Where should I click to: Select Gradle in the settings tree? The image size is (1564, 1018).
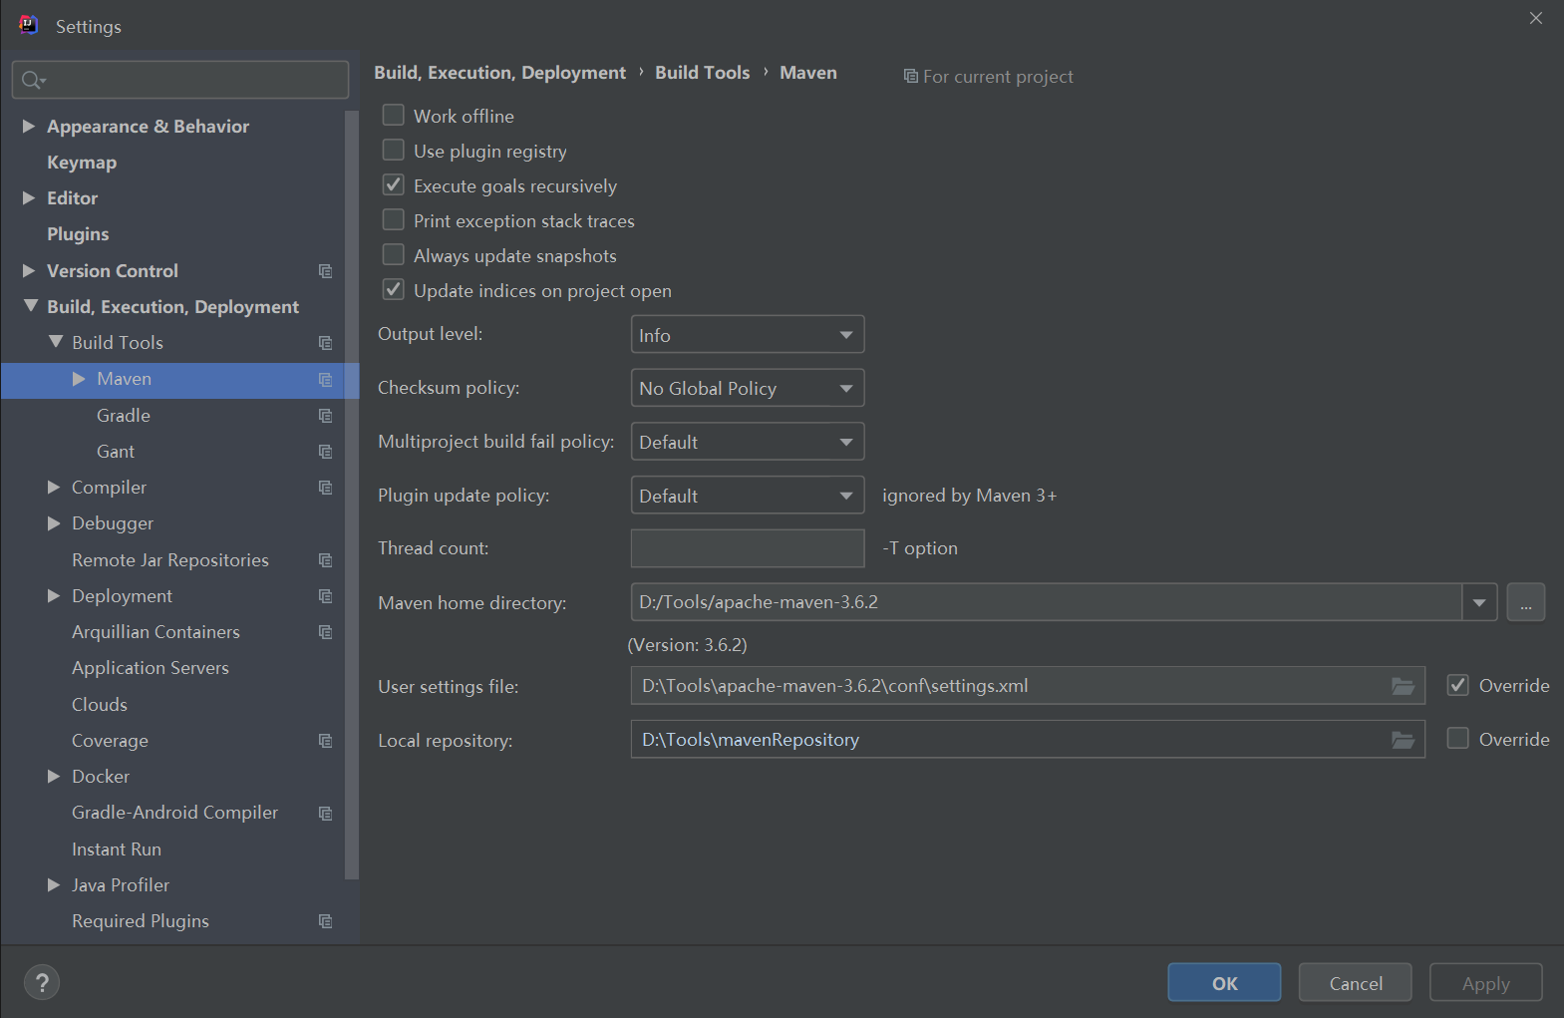coord(124,416)
